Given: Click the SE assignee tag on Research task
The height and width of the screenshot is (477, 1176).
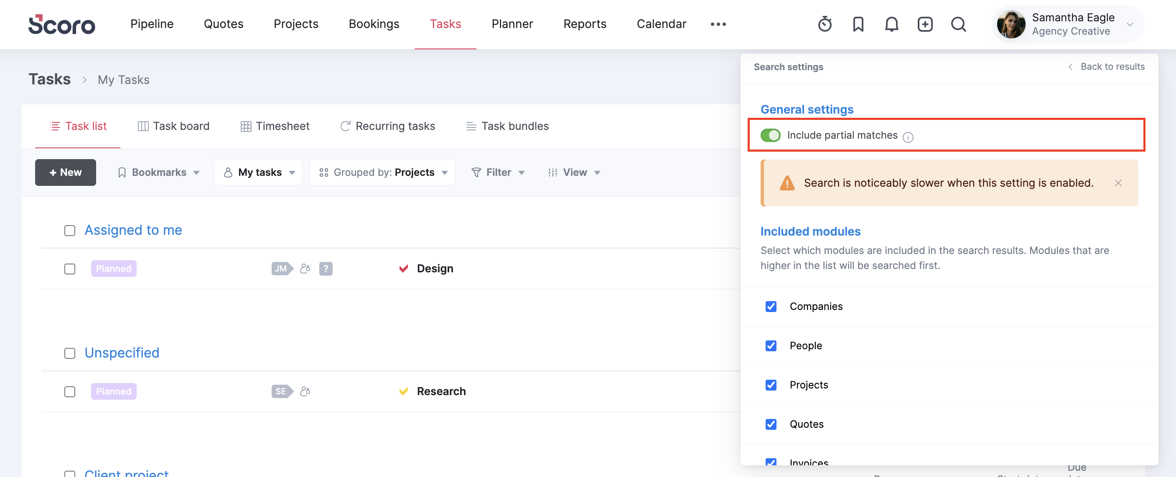Looking at the screenshot, I should tap(282, 391).
